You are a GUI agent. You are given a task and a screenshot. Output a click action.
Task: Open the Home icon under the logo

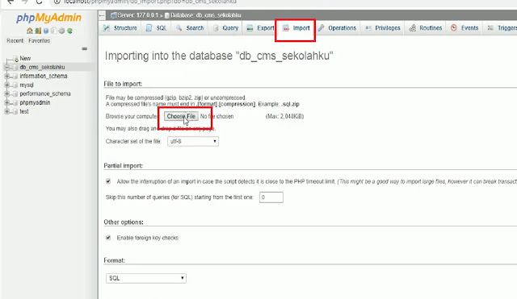pyautogui.click(x=30, y=31)
